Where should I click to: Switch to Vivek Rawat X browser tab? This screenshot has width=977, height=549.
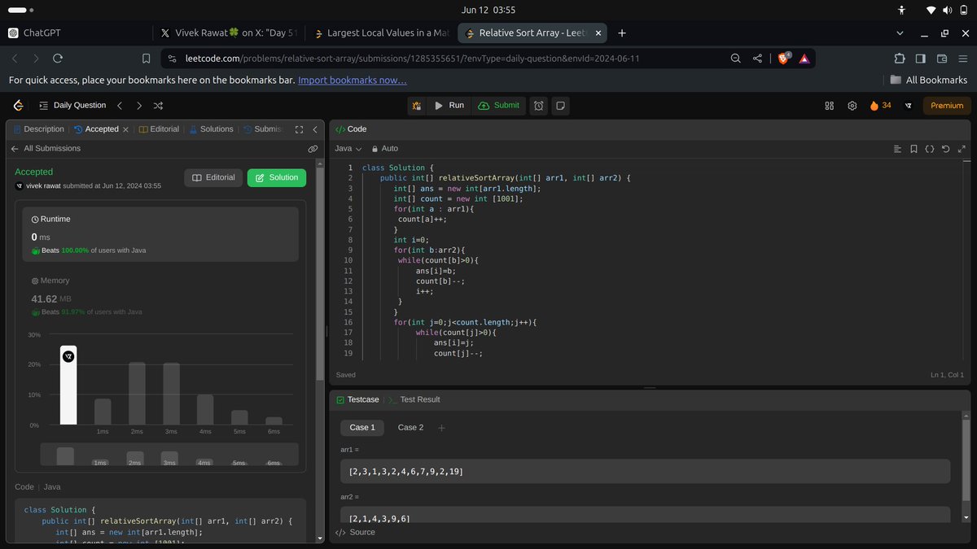coord(230,33)
